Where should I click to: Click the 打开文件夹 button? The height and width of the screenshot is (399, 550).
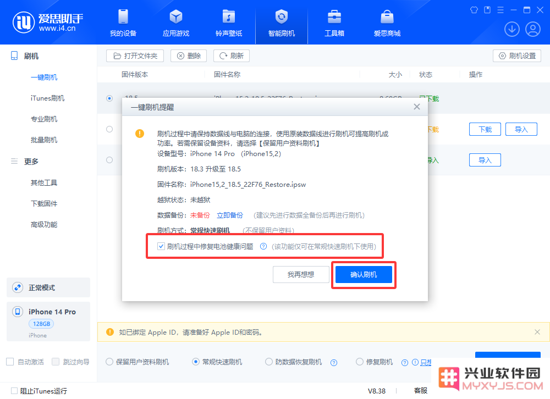135,56
